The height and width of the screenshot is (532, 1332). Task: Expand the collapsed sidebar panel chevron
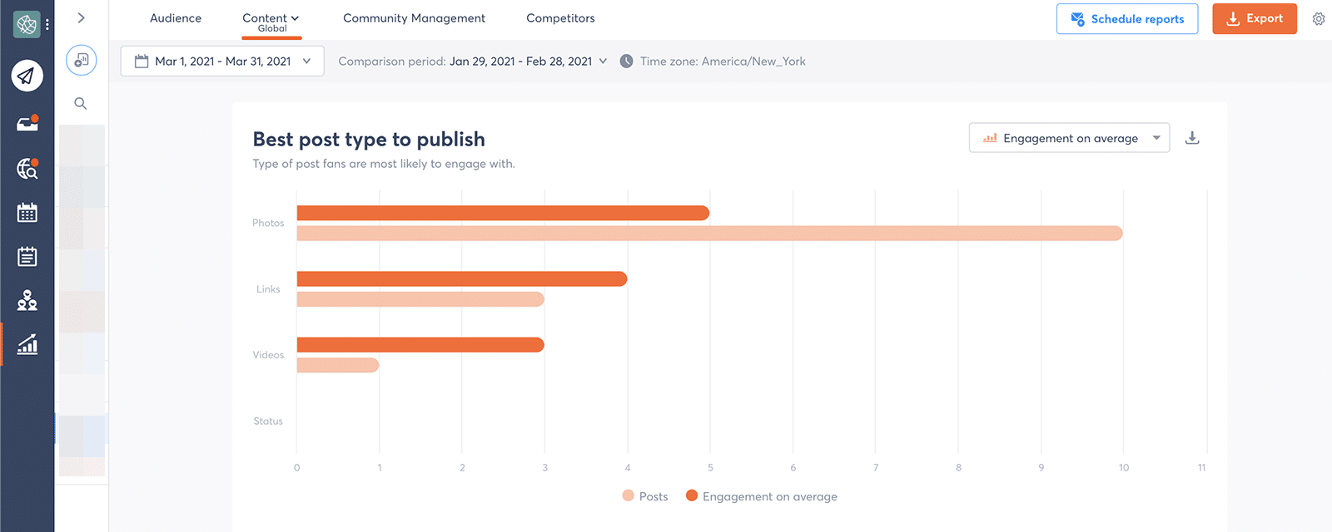tap(81, 17)
